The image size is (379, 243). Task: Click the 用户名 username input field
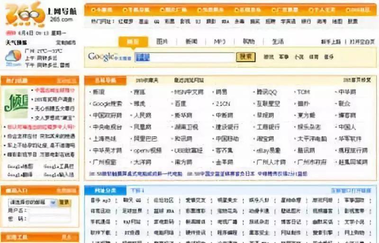[x=47, y=210]
